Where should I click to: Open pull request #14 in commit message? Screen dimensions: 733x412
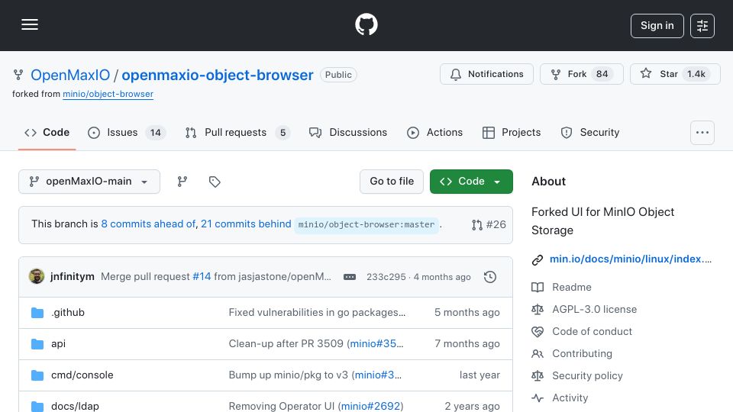[202, 276]
